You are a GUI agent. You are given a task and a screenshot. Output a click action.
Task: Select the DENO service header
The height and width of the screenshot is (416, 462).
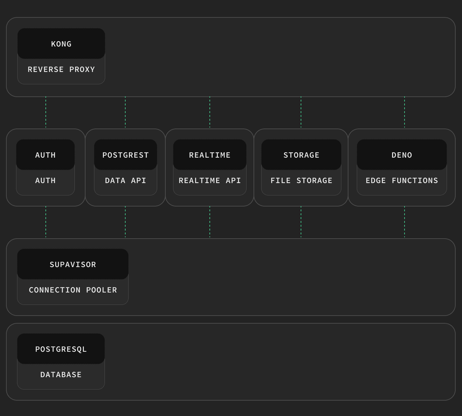(402, 155)
